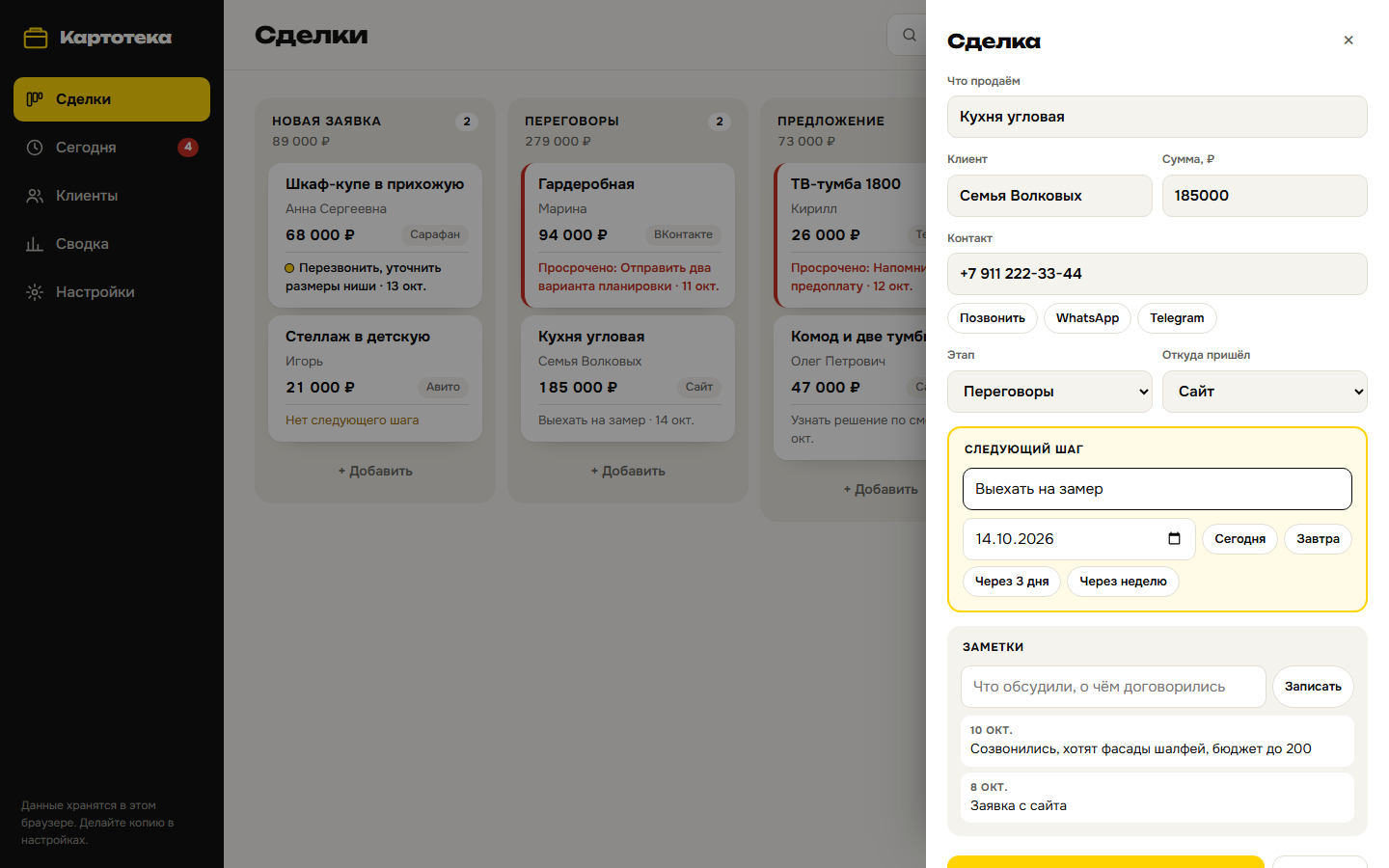Focus the Что продаём field
Screen dimensions: 1389x868
(1157, 117)
